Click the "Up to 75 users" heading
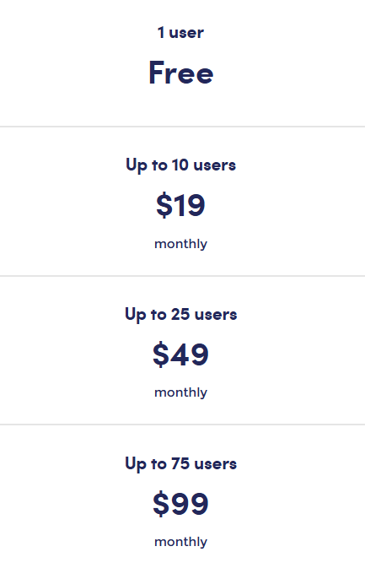The width and height of the screenshot is (365, 568). click(x=180, y=464)
